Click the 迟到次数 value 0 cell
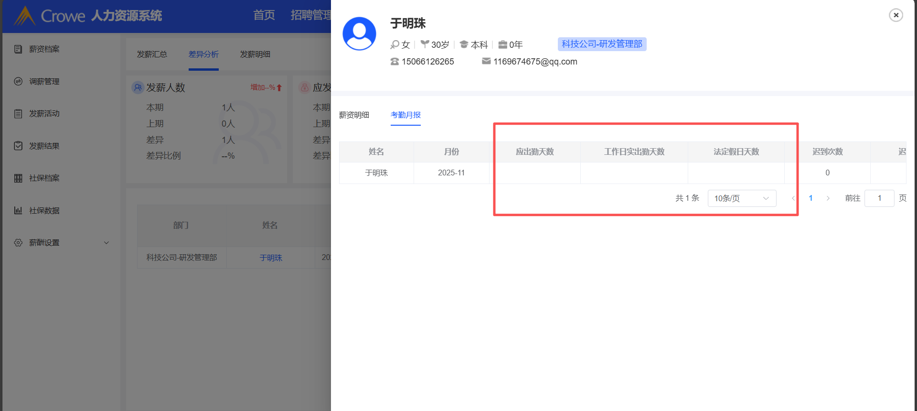Image resolution: width=917 pixels, height=411 pixels. pos(827,173)
